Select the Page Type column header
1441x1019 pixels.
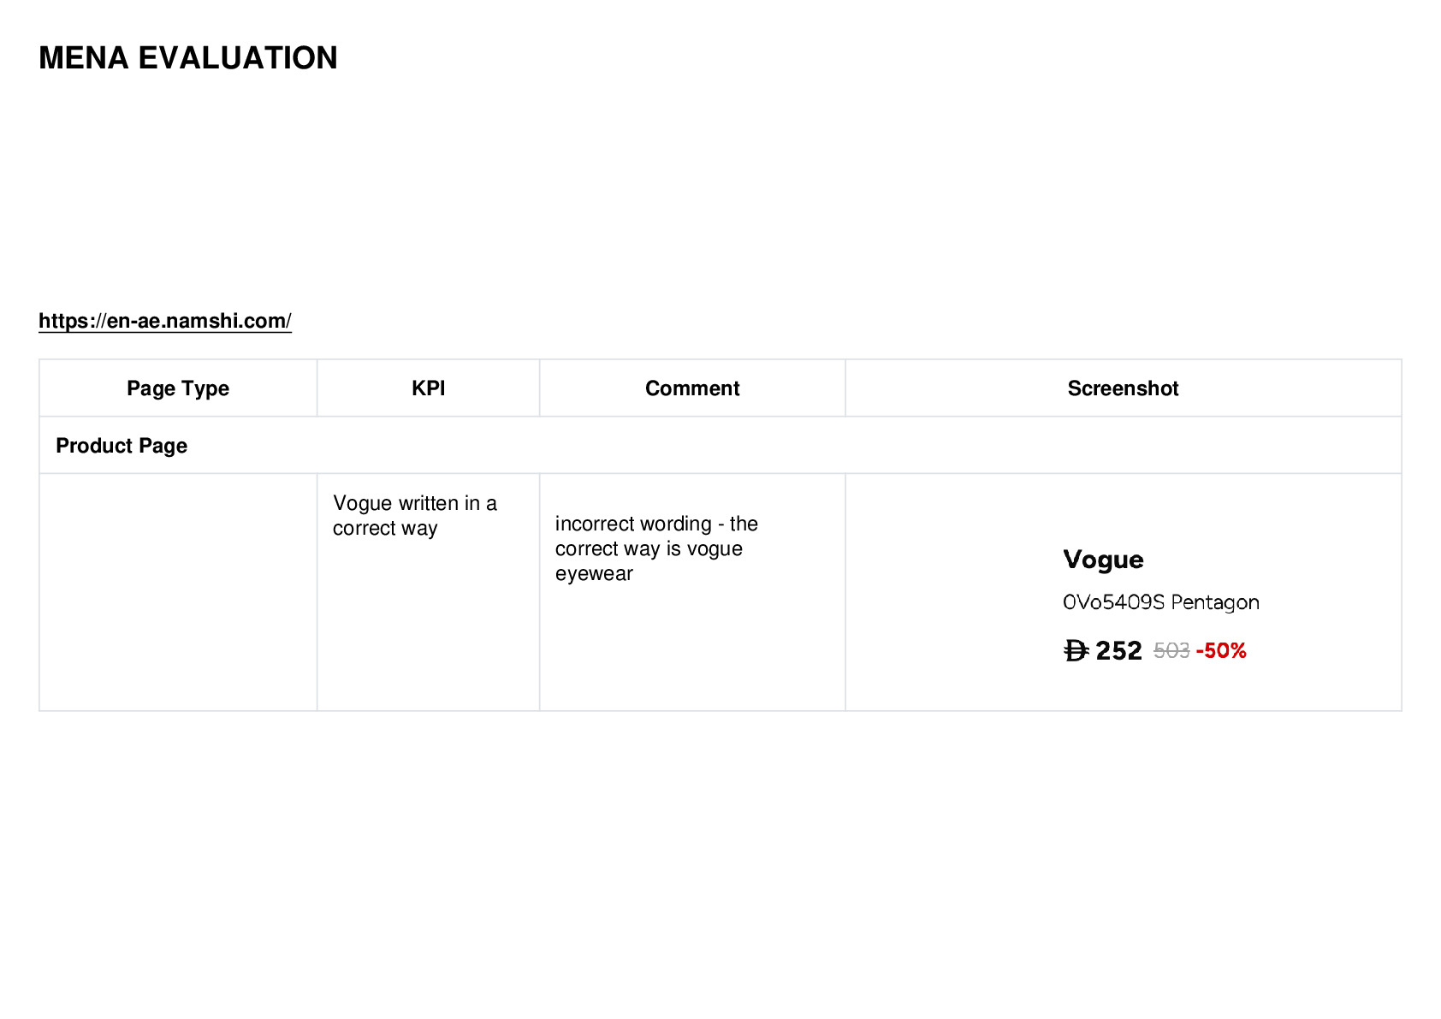[178, 388]
